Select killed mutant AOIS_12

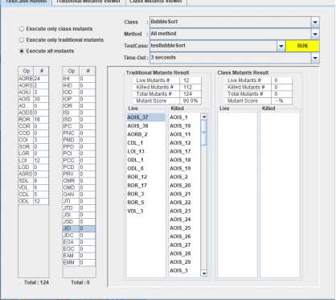[x=185, y=143]
